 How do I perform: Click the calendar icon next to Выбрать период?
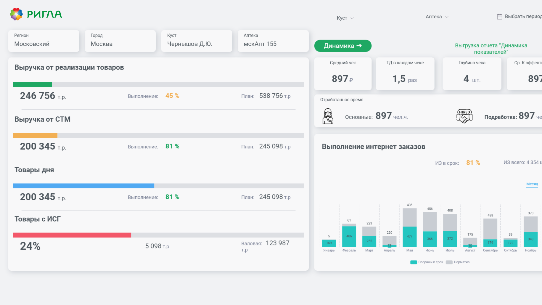(499, 17)
